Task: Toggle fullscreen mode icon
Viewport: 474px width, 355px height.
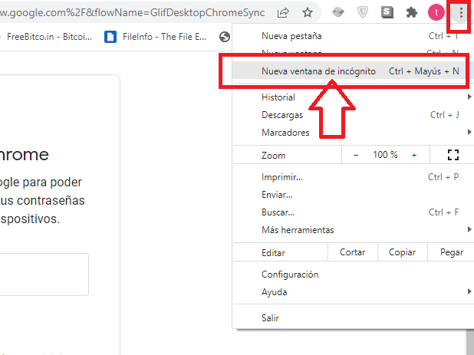Action: click(453, 155)
